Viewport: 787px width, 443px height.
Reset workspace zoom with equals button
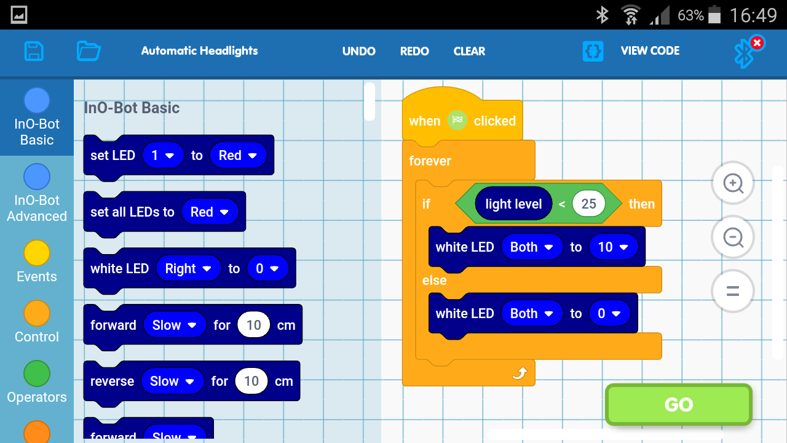[x=733, y=291]
